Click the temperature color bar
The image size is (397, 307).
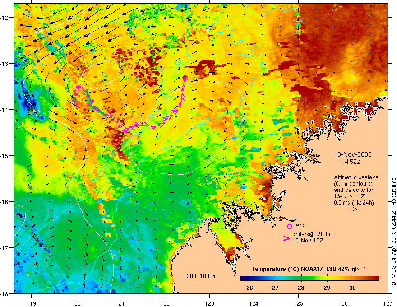[x=309, y=279]
